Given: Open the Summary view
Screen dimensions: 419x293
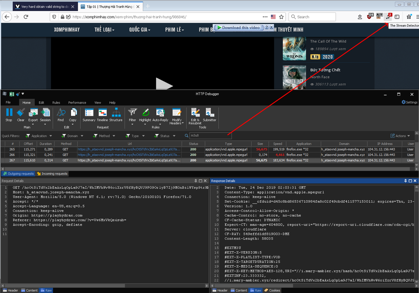Looking at the screenshot, I should 89,115.
